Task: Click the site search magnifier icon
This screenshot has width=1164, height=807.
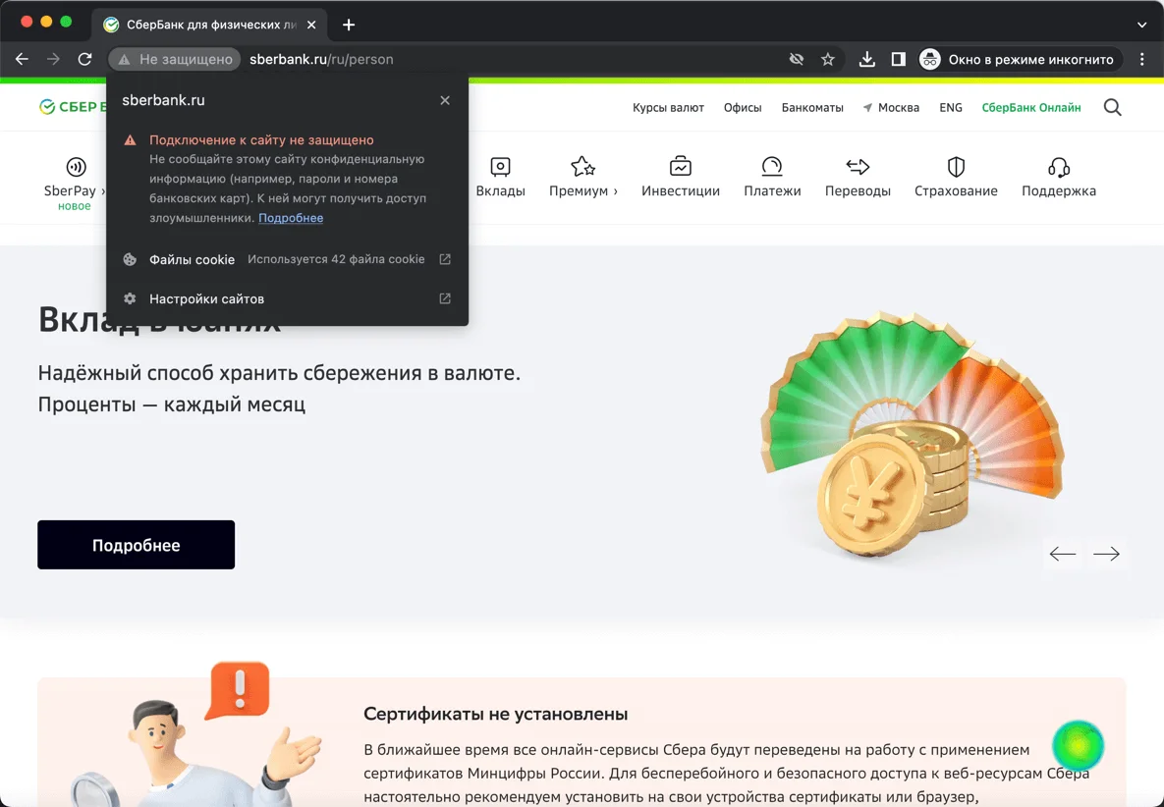Action: 1112,108
